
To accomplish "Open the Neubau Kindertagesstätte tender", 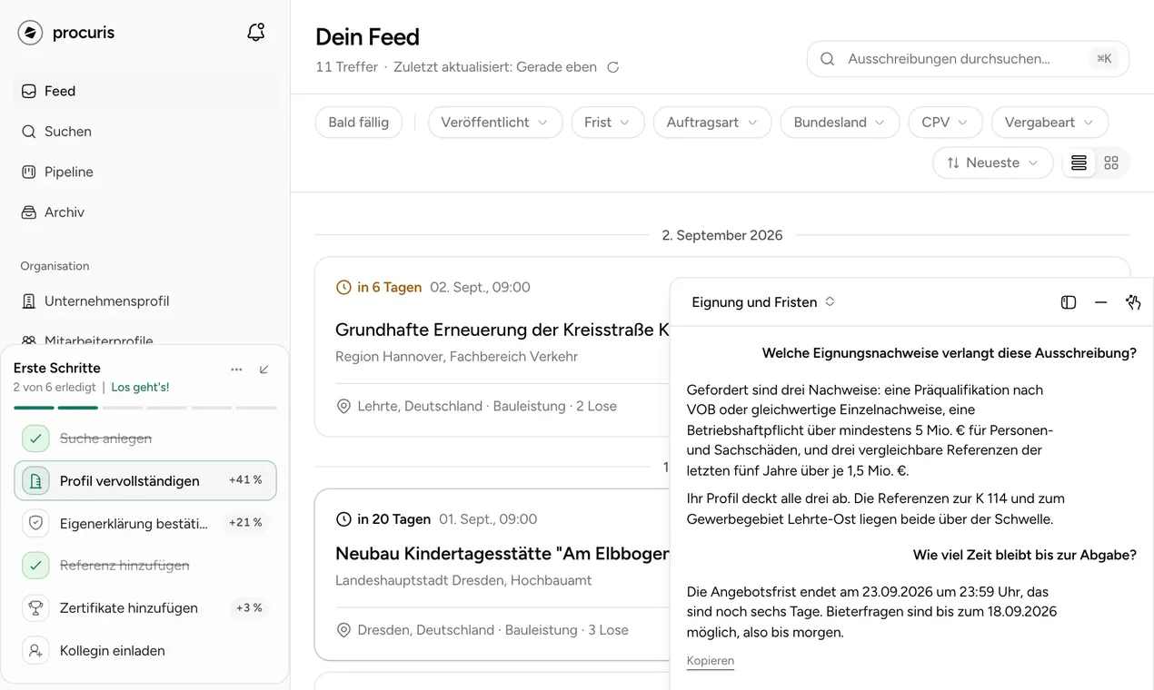I will (x=502, y=554).
